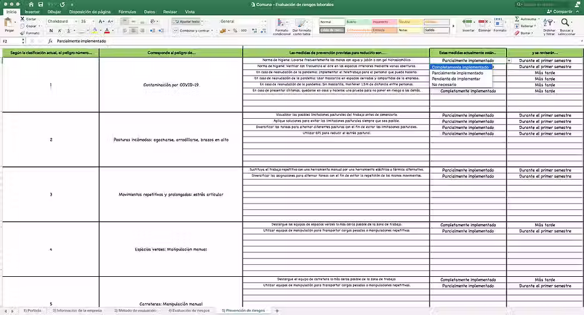This screenshot has width=584, height=315.
Task: Choose Completamente implementado from the list
Action: click(461, 67)
